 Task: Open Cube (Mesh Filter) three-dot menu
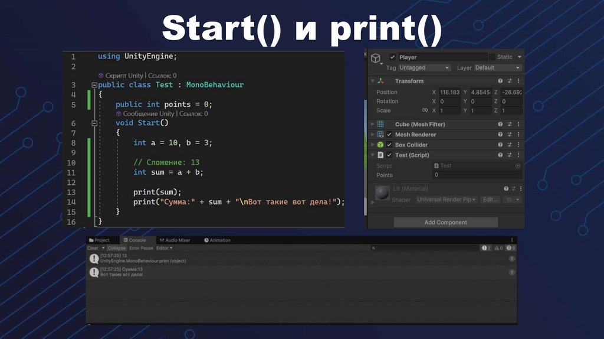(x=518, y=124)
